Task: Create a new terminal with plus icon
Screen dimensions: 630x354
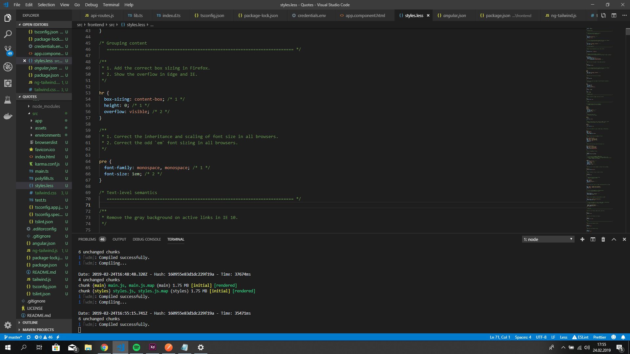Action: 582,239
